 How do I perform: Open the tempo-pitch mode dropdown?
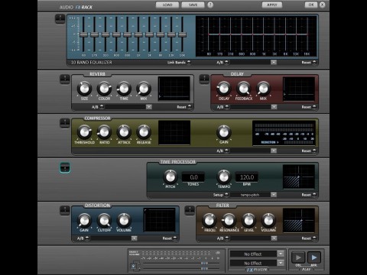click(x=274, y=195)
